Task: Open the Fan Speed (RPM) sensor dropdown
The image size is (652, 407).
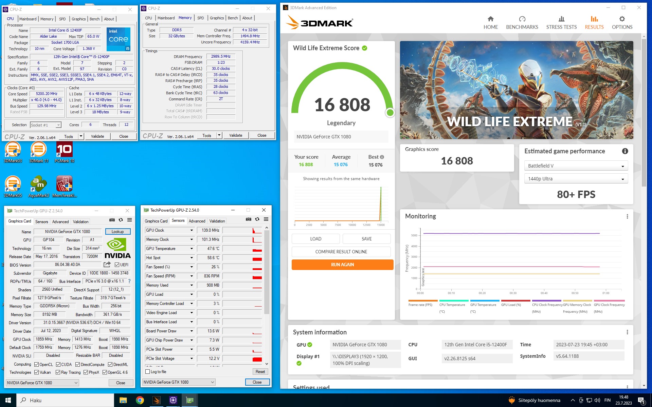Action: point(191,276)
